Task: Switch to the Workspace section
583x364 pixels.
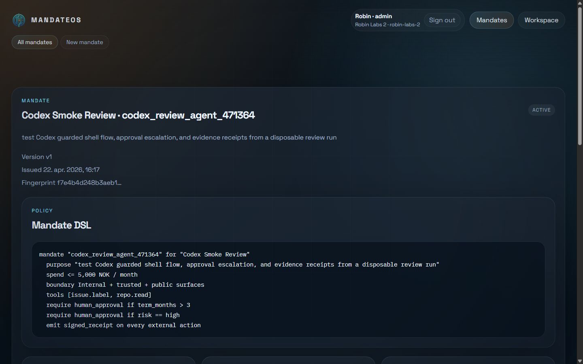Action: pos(541,20)
